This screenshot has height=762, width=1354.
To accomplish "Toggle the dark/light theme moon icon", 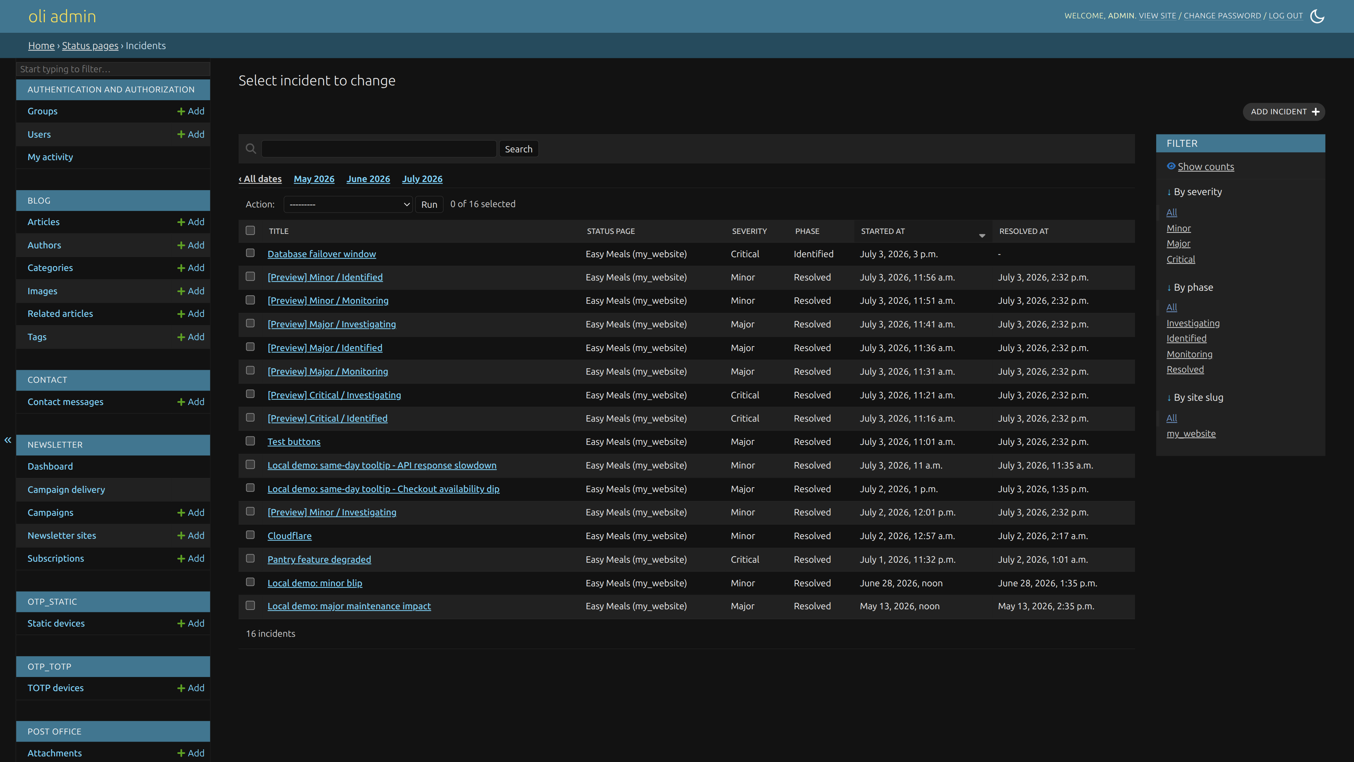I will tap(1317, 16).
